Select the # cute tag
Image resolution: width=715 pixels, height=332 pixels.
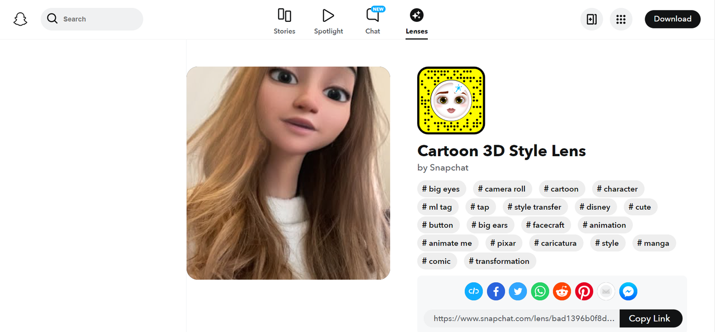point(640,207)
